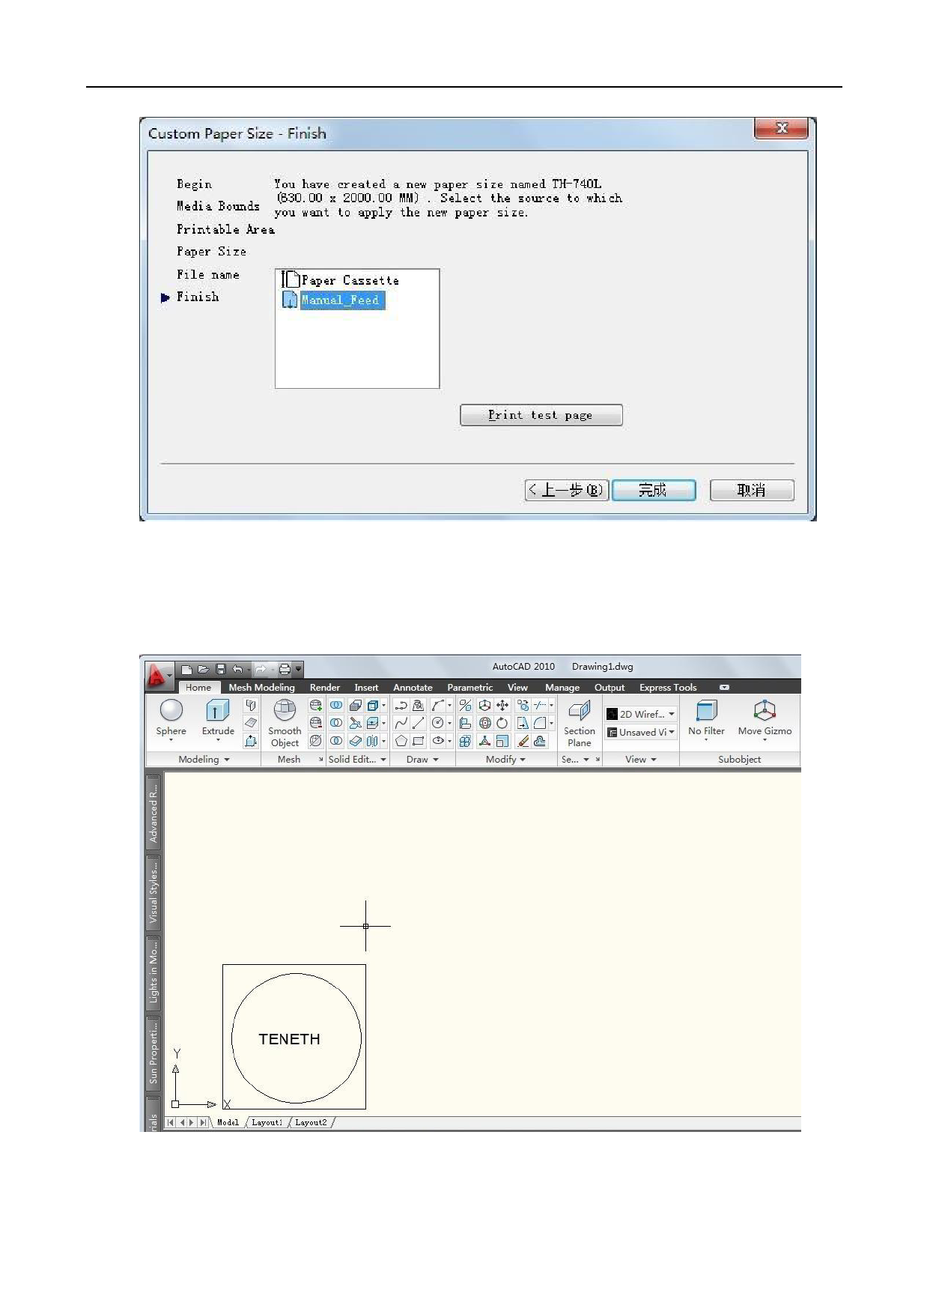Click the Plot printer icon in quick access toolbar
Screen dimensions: 930x1314
point(285,669)
